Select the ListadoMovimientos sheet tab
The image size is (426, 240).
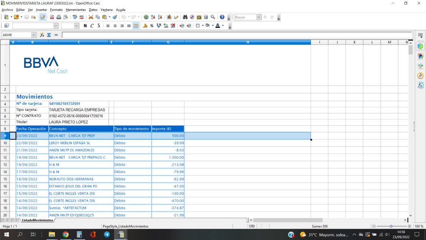[x=37, y=220]
